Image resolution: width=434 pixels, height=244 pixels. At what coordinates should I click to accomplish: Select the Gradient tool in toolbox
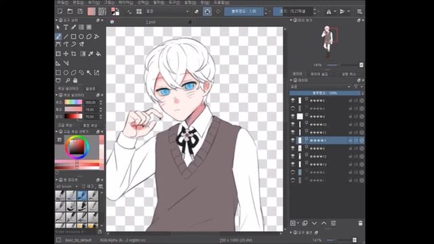(x=83, y=54)
